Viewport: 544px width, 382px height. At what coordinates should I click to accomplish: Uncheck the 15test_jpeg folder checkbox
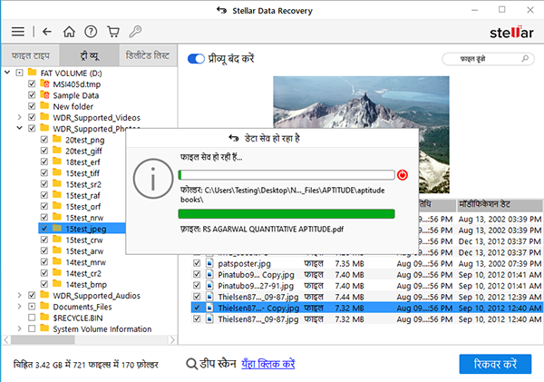coord(44,229)
